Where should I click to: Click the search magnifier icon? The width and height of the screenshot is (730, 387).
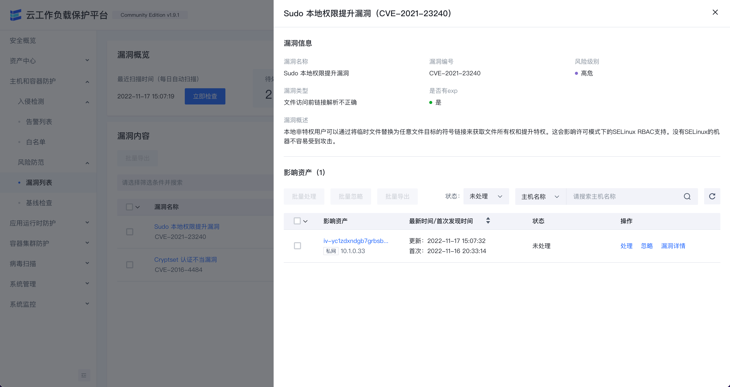(687, 197)
